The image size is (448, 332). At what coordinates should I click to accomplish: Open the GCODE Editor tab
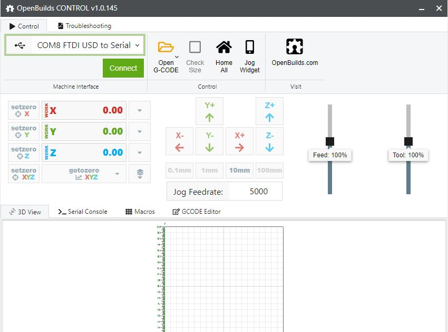tap(196, 212)
